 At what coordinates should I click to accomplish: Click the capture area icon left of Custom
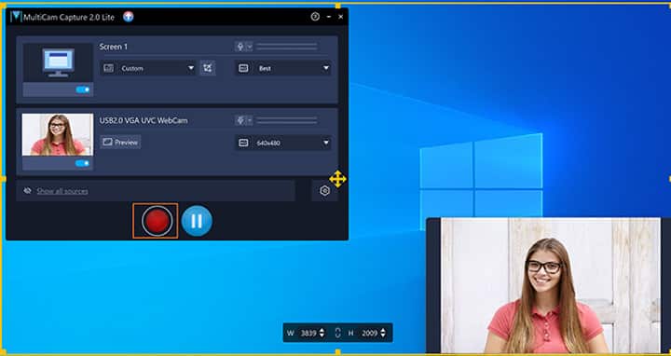[x=109, y=68]
